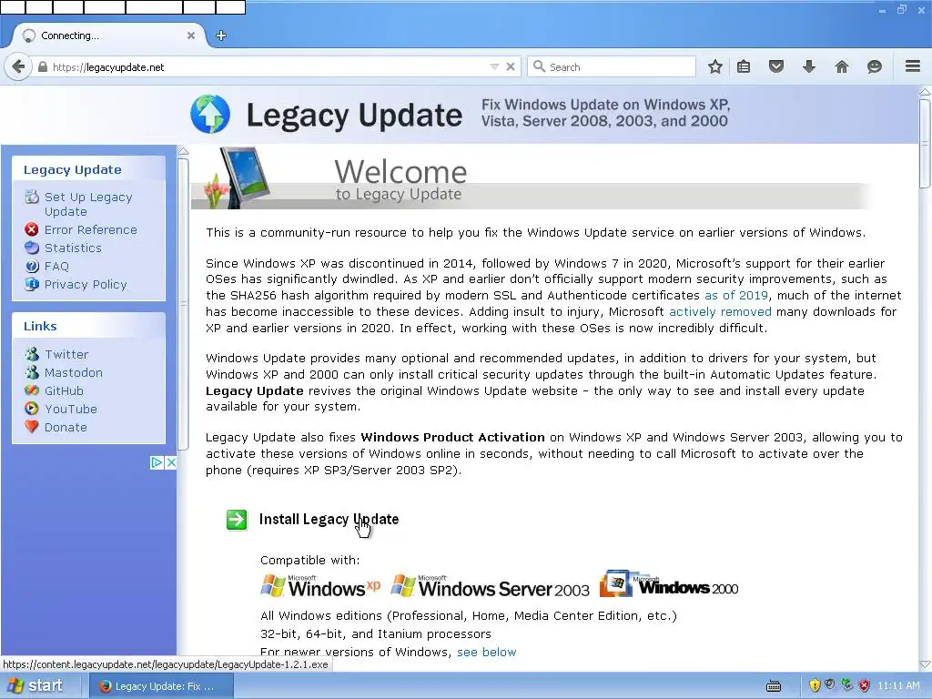Click the yellow security shield tray icon

click(815, 685)
